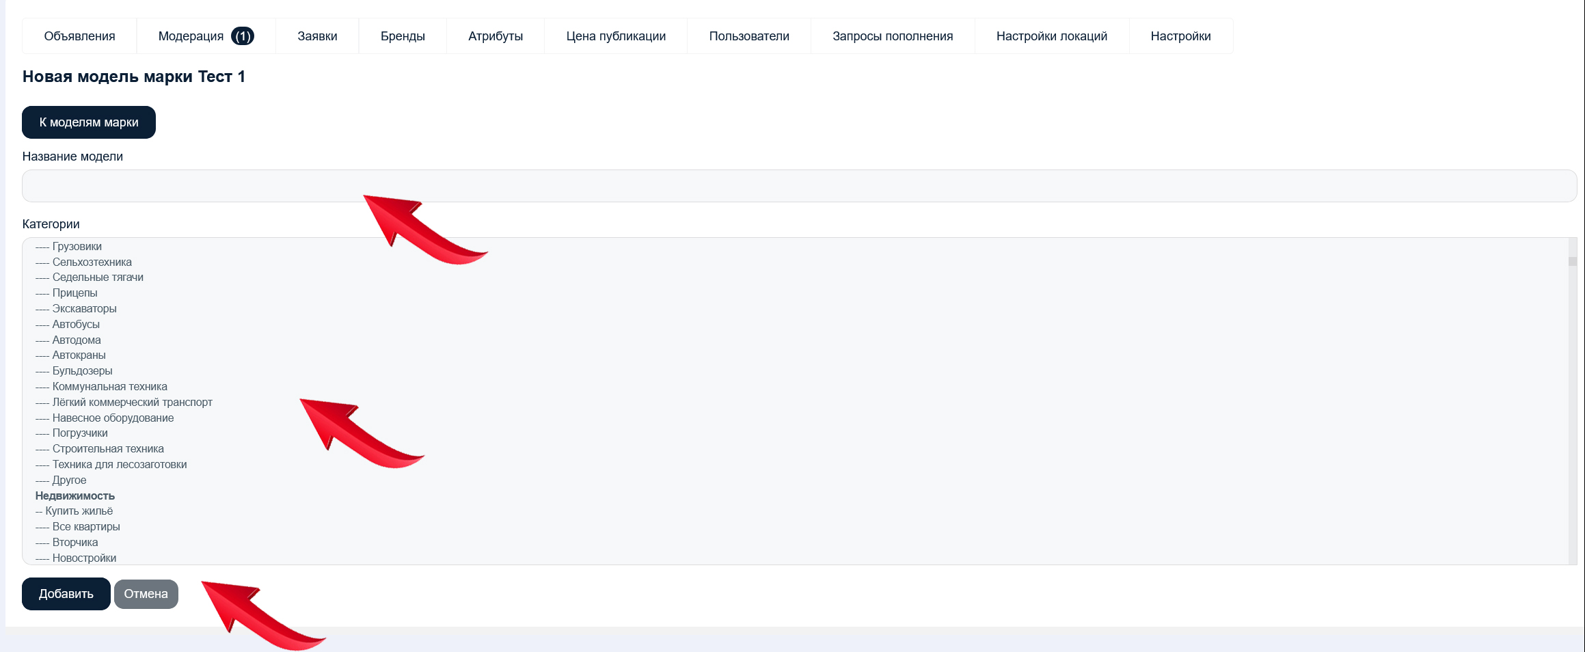Open the Заявки tab
1585x652 pixels.
tap(317, 36)
